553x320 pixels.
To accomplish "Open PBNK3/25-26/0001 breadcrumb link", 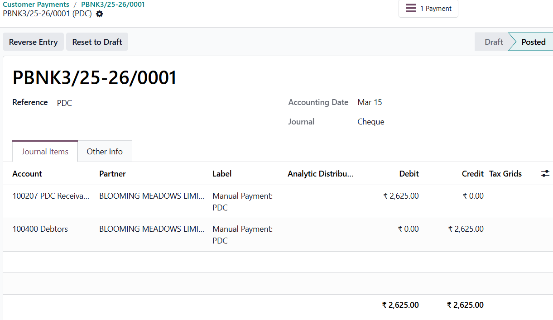I will tap(113, 5).
